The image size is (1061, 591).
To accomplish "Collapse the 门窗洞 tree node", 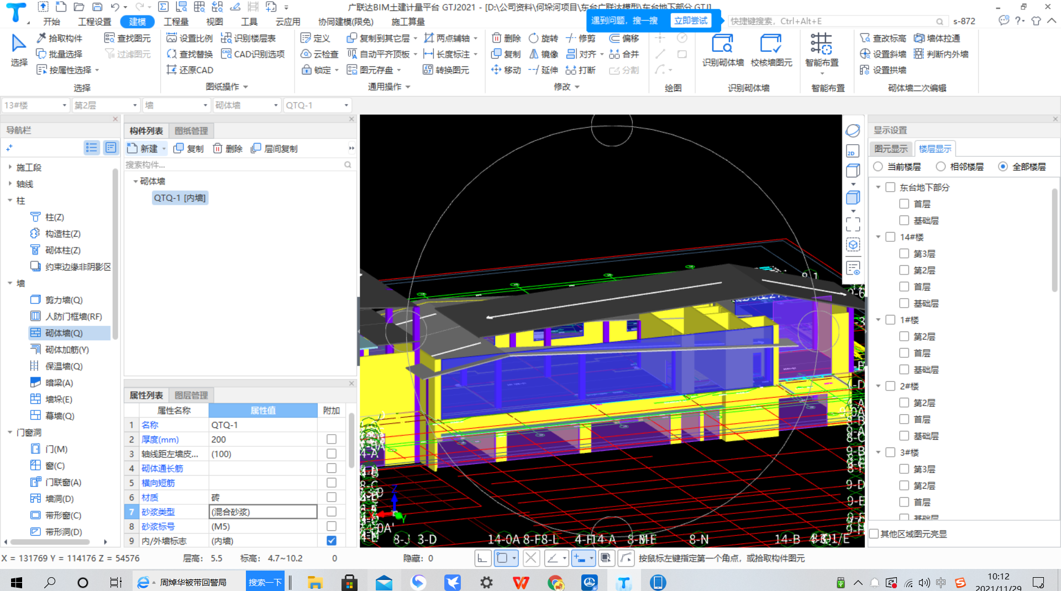I will pos(10,432).
